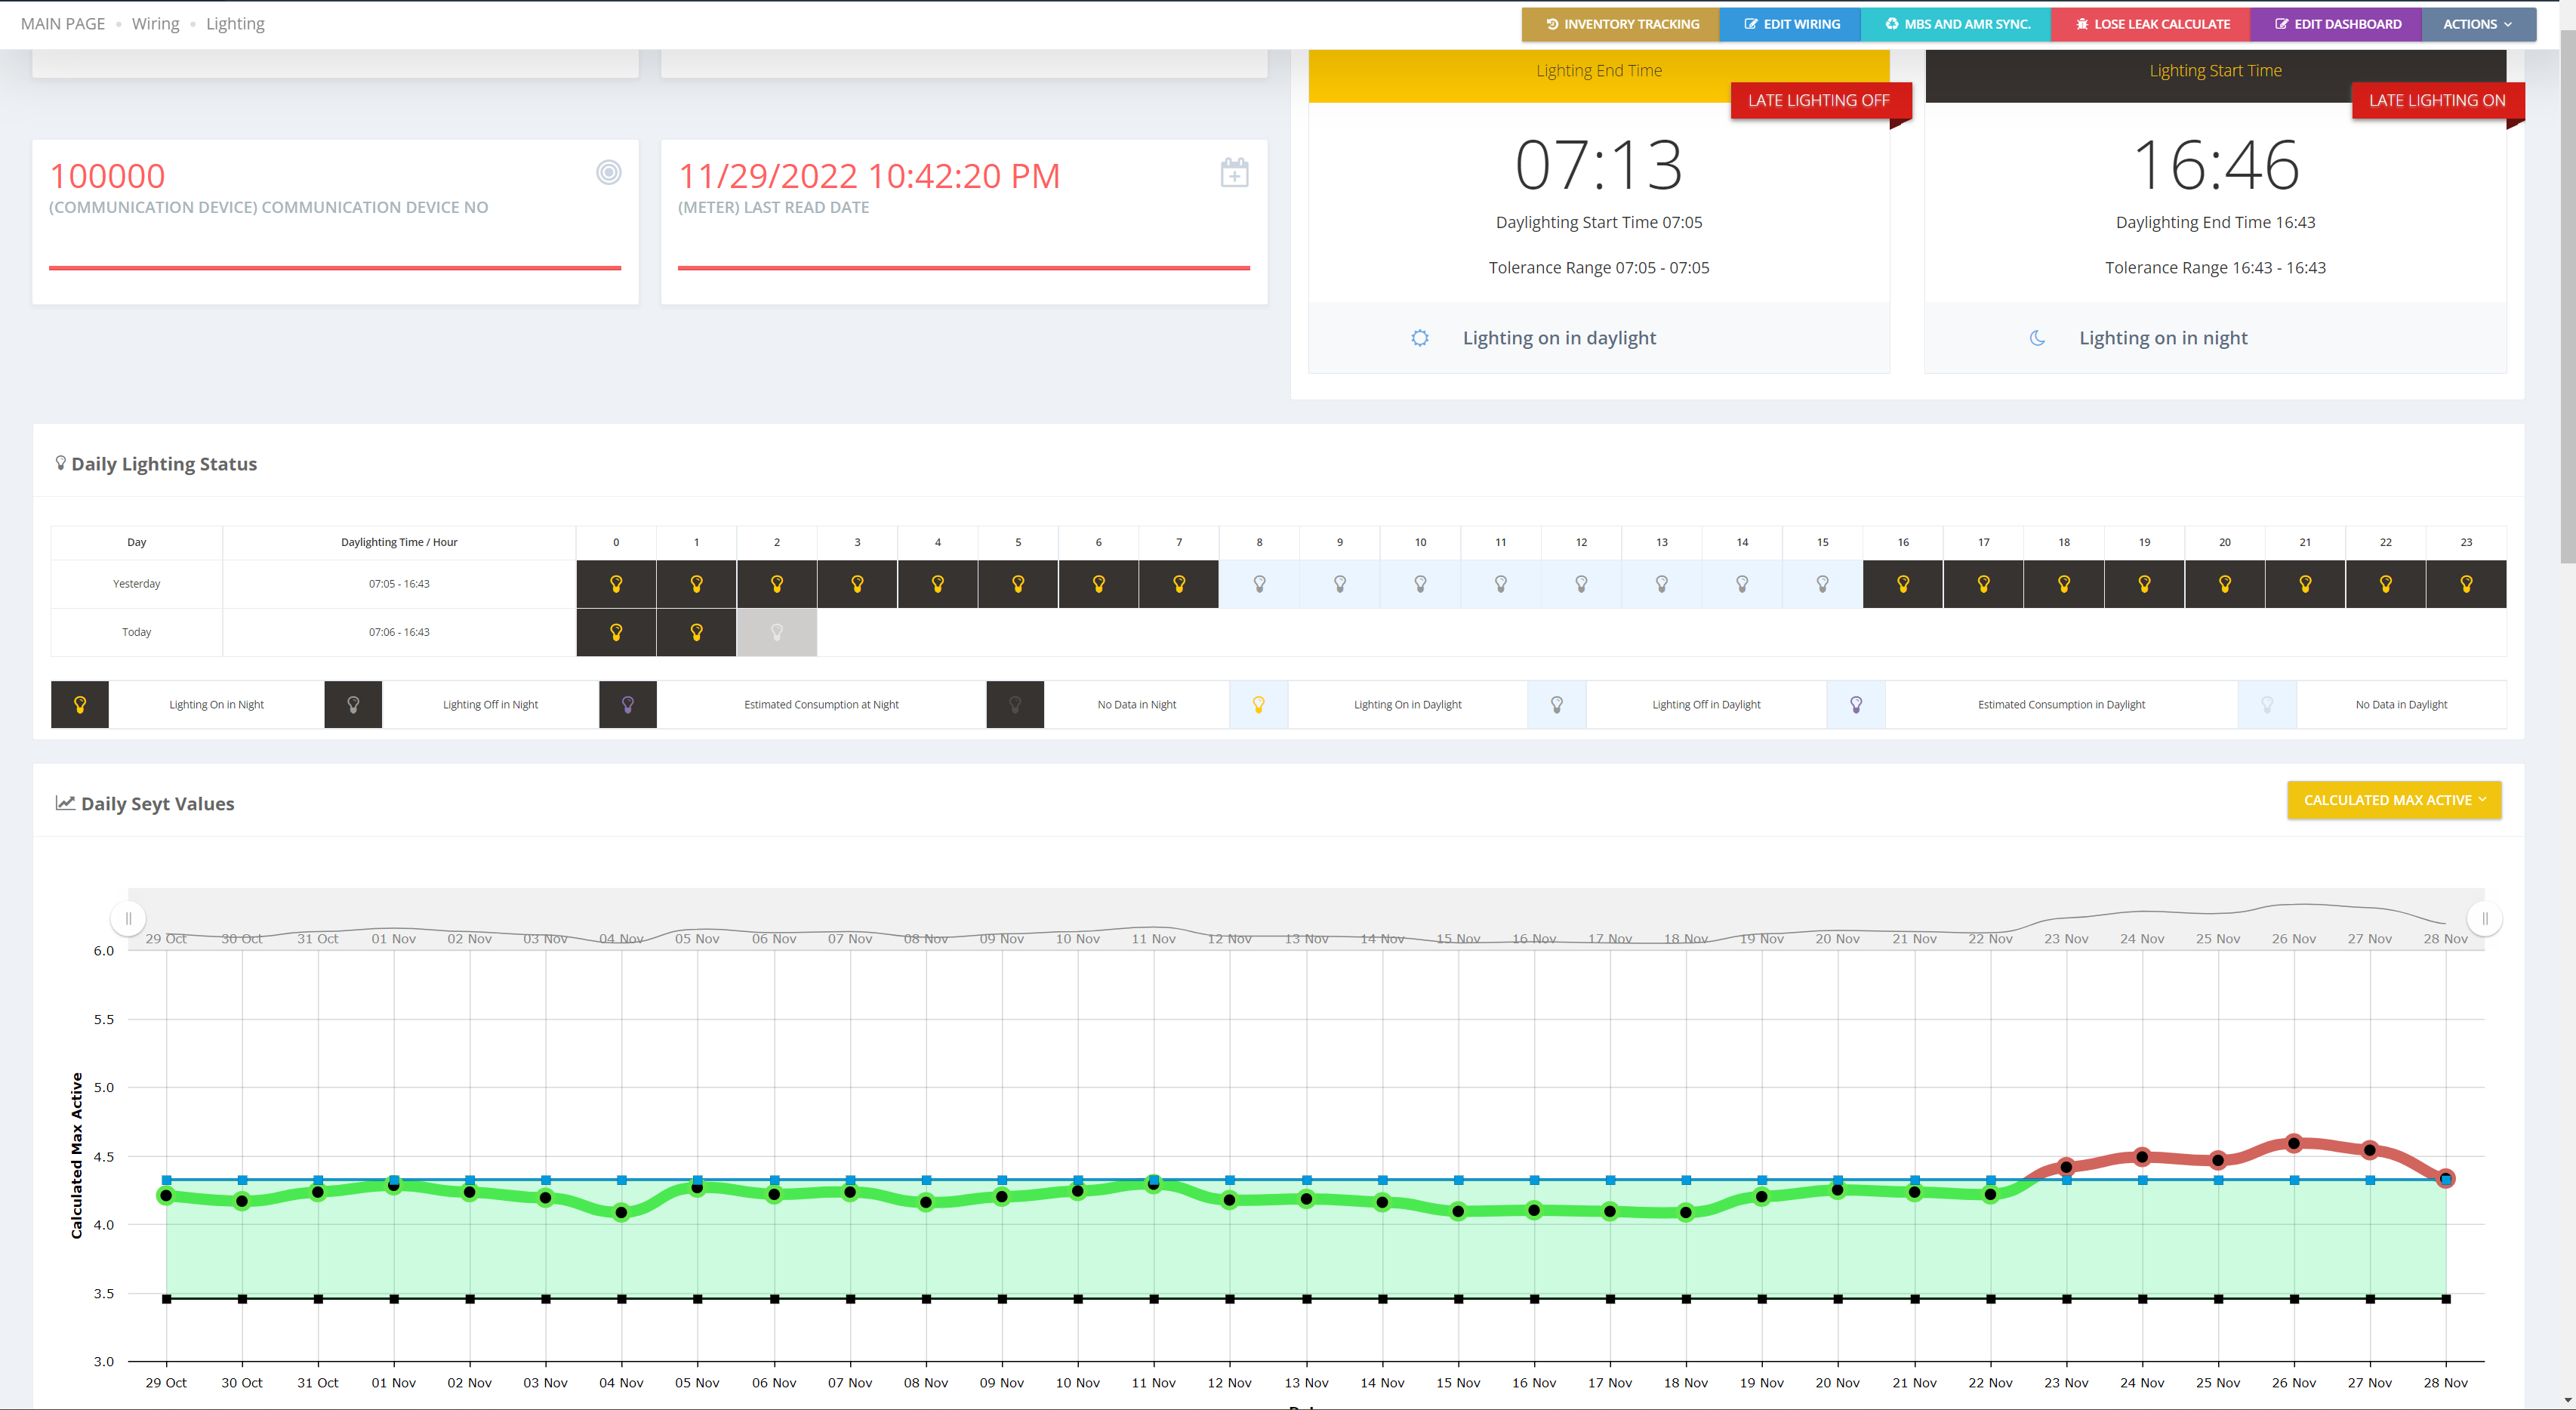
Task: Open the Calculated Max Active dropdown
Action: 2394,800
